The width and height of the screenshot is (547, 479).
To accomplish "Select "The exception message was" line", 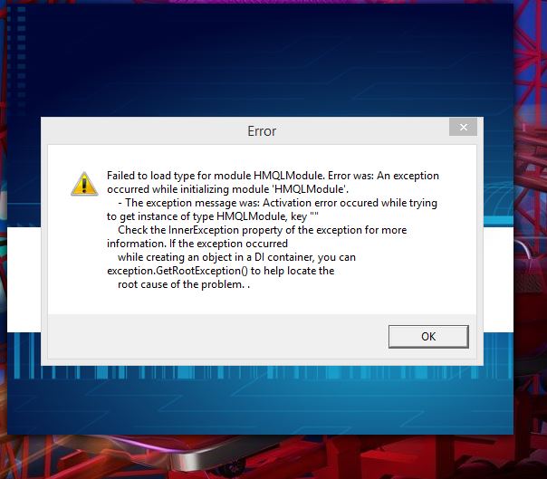I will [278, 203].
